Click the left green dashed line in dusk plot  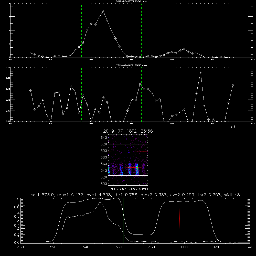click(81, 94)
